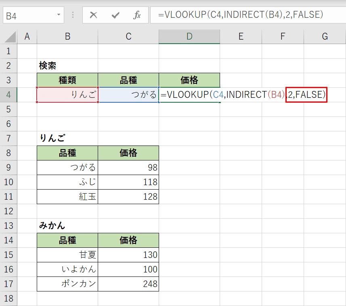Select cell C4 containing つがる
The width and height of the screenshot is (346, 306).
(x=128, y=95)
